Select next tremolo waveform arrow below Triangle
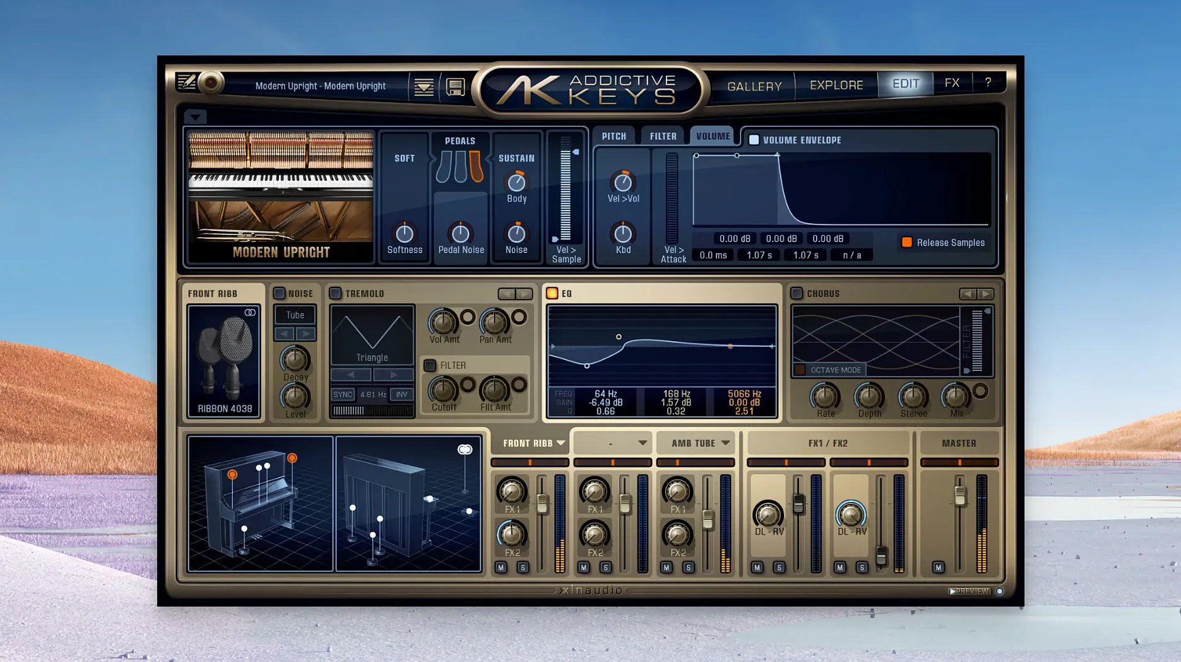1181x662 pixels. (x=393, y=375)
